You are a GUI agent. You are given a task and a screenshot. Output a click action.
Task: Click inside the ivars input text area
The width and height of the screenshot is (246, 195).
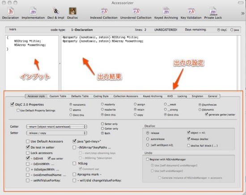[x=32, y=63]
